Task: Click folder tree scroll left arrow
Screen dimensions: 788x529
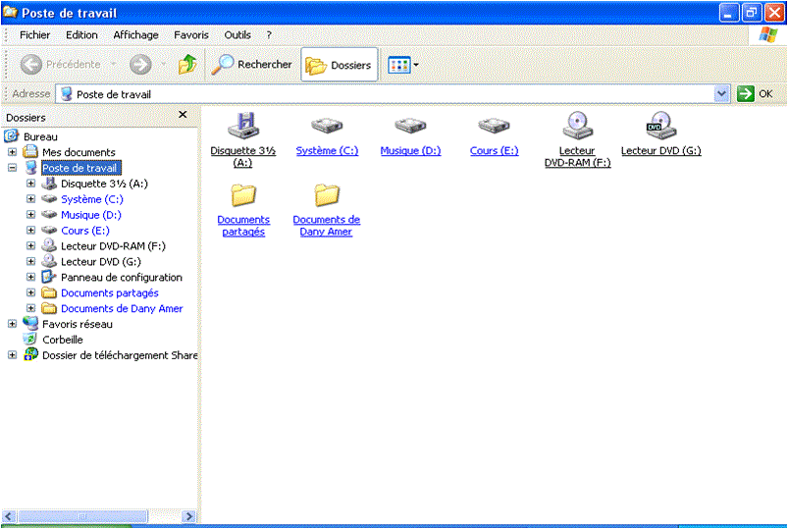Action: click(10, 516)
